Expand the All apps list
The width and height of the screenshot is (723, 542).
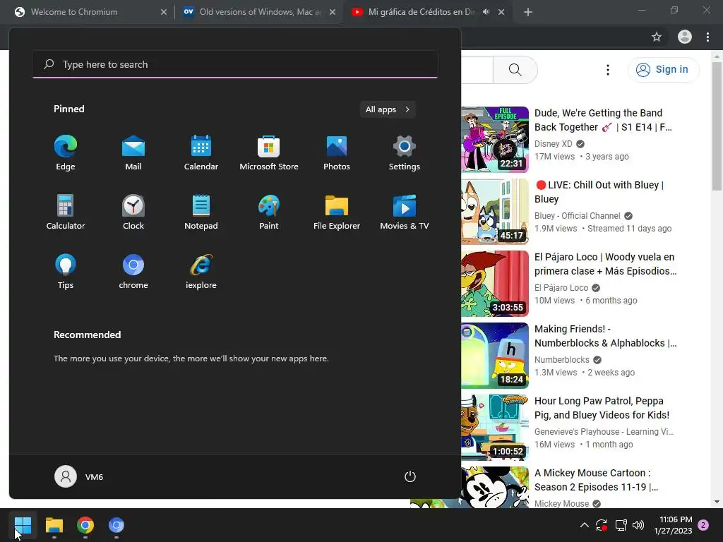[388, 109]
